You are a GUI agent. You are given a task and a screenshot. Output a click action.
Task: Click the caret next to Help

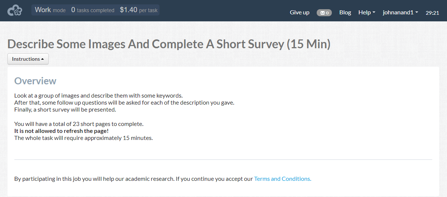pyautogui.click(x=374, y=13)
